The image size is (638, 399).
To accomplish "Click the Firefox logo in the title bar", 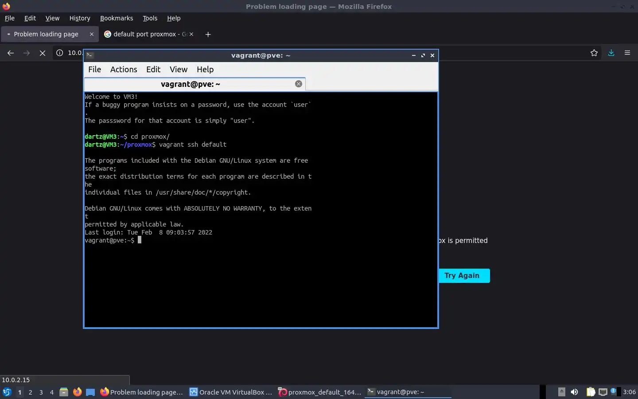I will tap(6, 6).
